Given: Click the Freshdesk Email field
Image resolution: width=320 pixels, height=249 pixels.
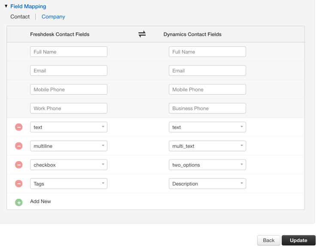Looking at the screenshot, I should click(69, 70).
